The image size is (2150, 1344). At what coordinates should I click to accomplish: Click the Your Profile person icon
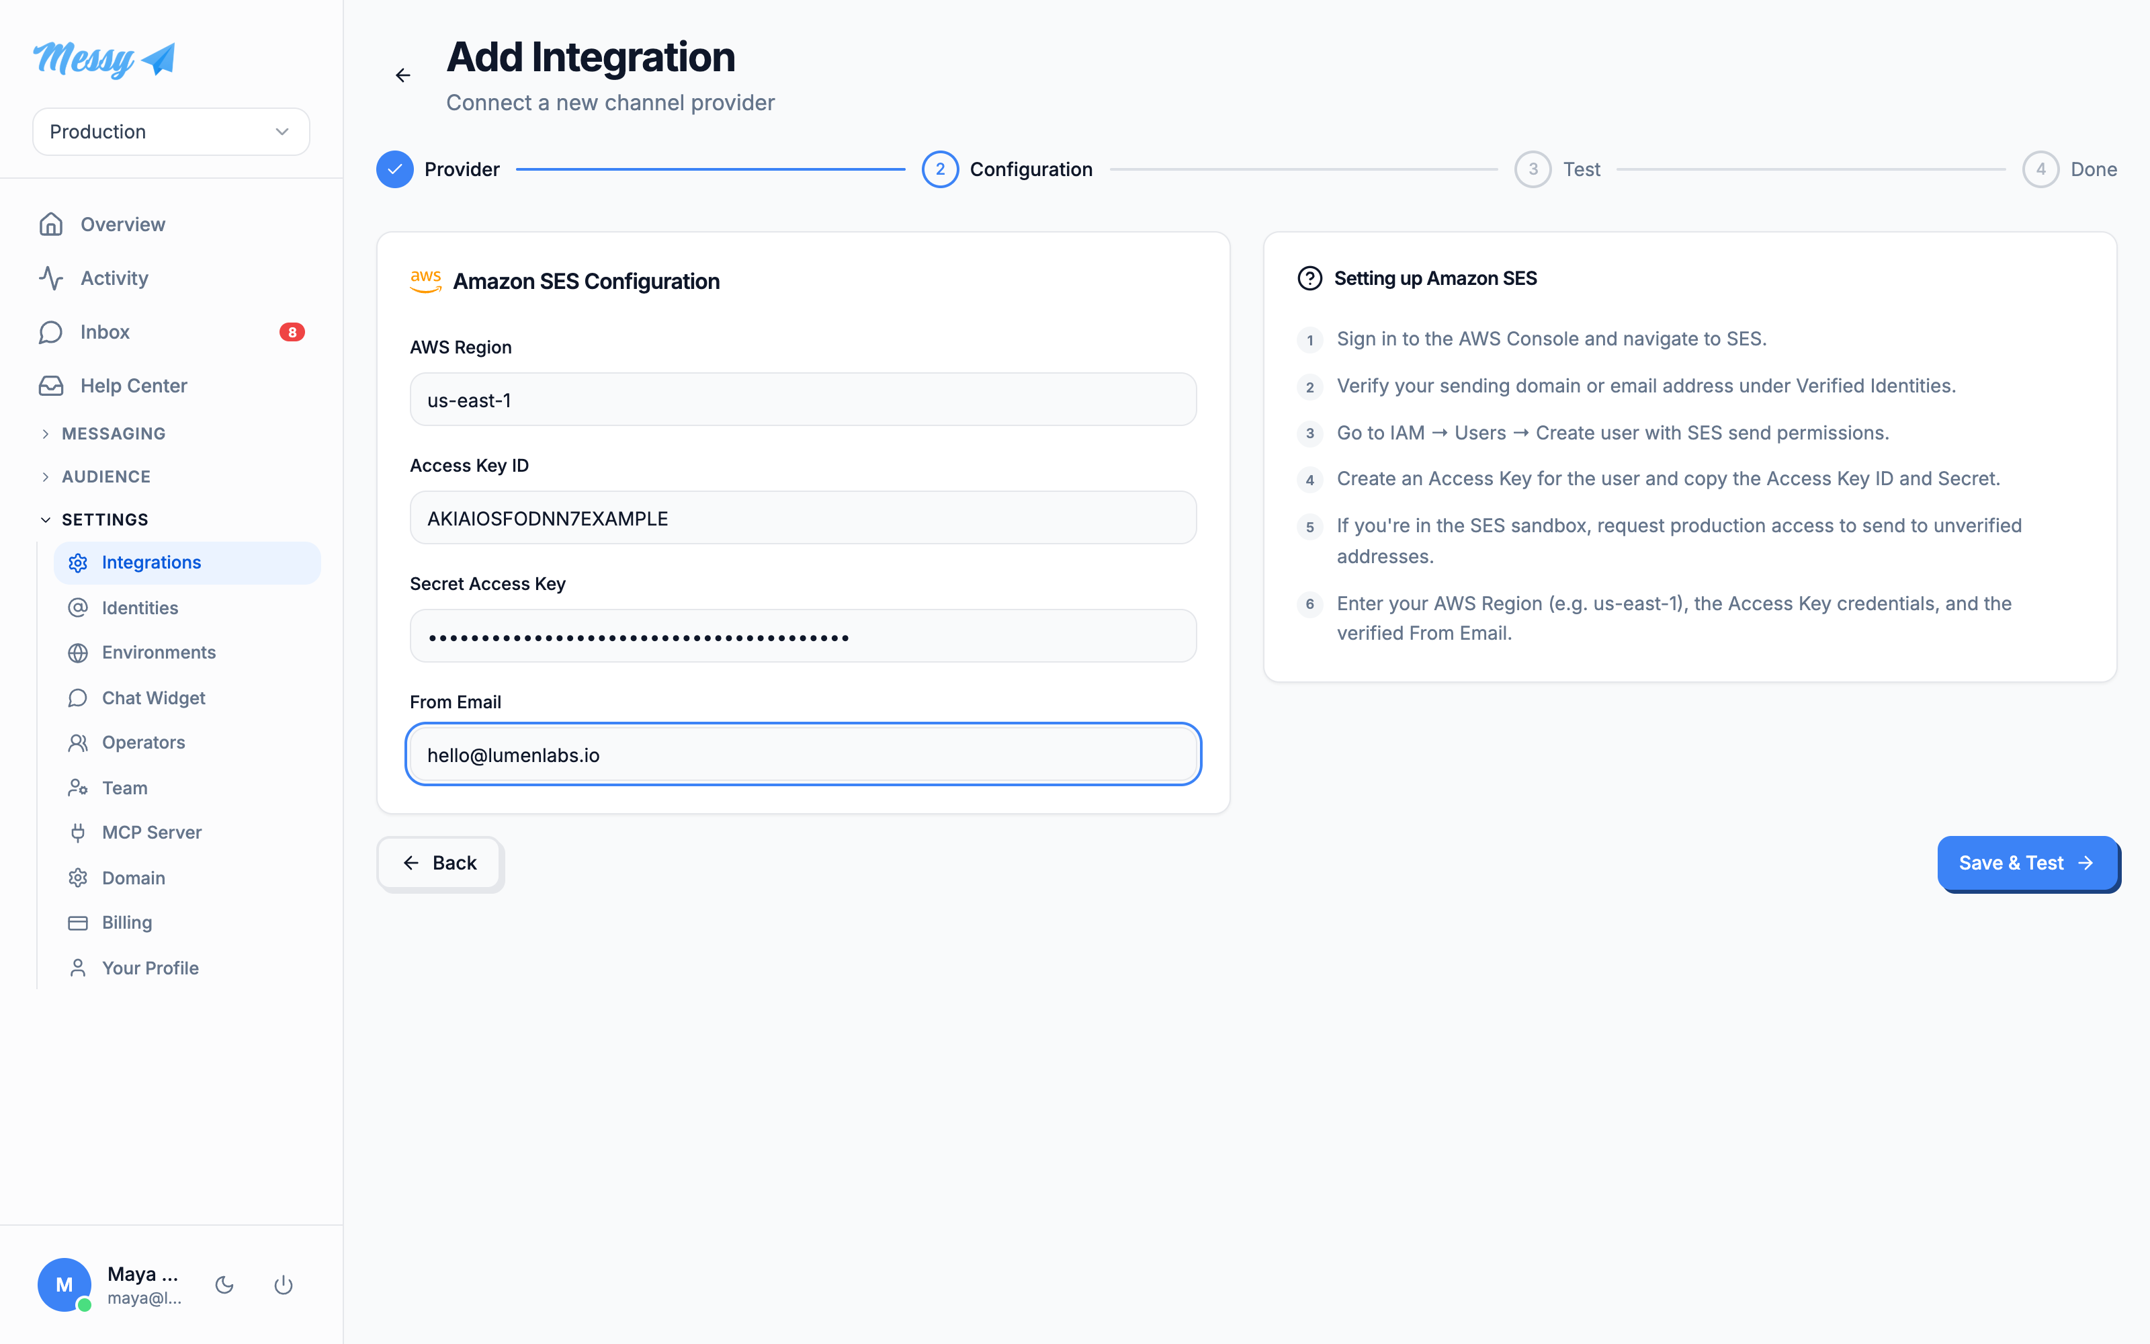(x=78, y=968)
